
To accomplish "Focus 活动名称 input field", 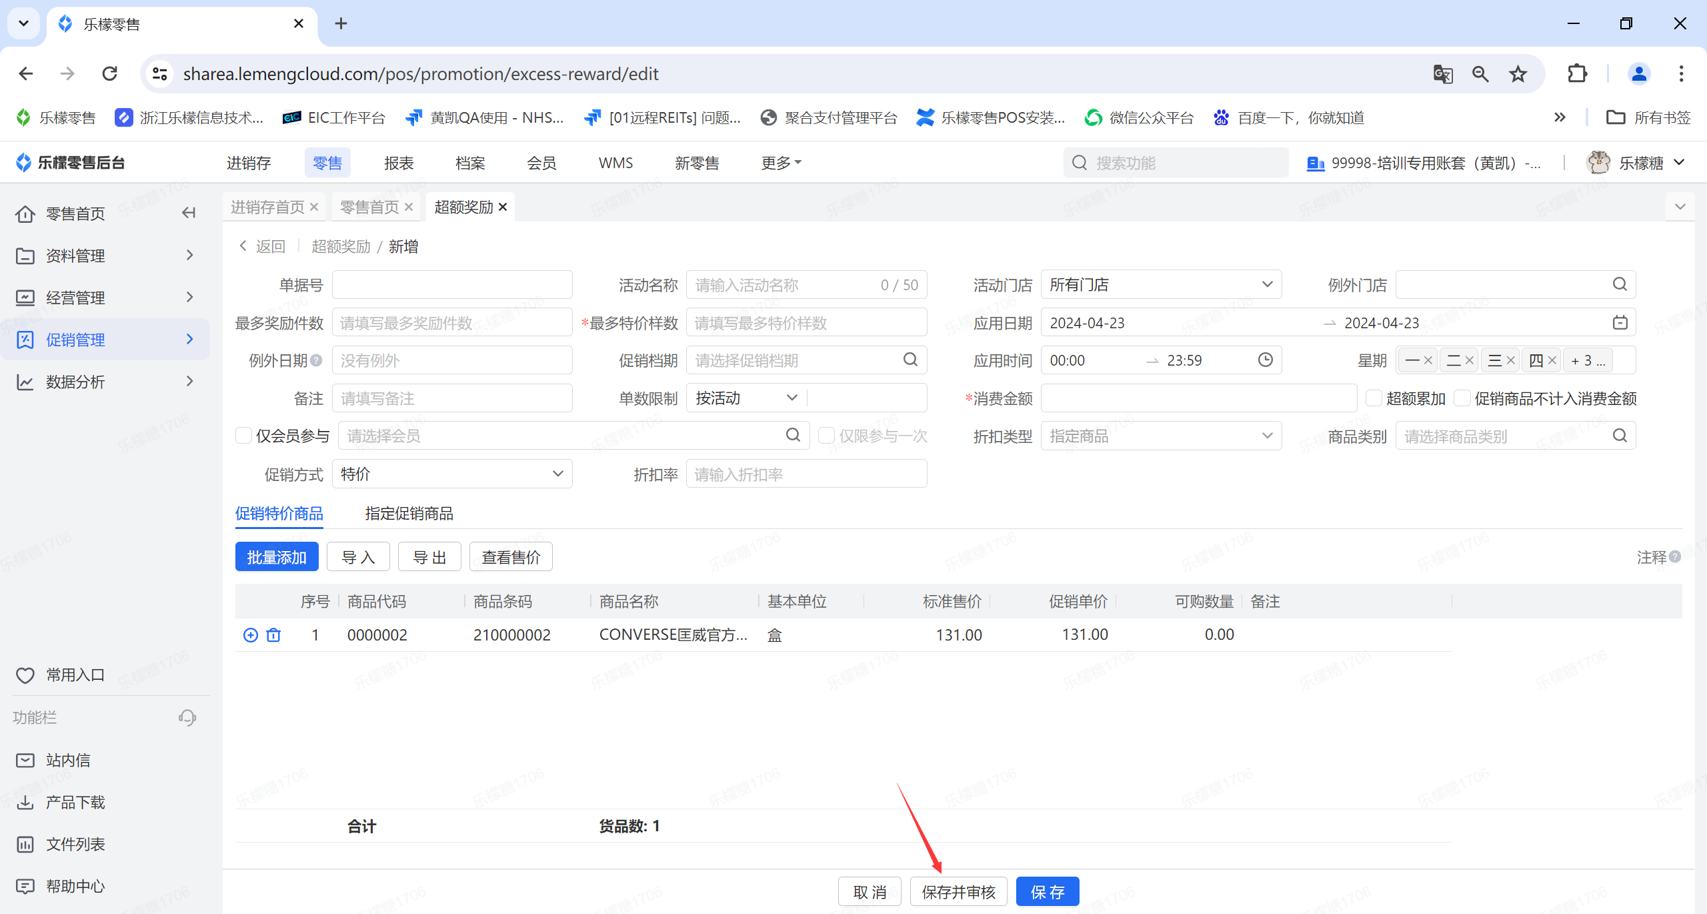I will (x=806, y=285).
